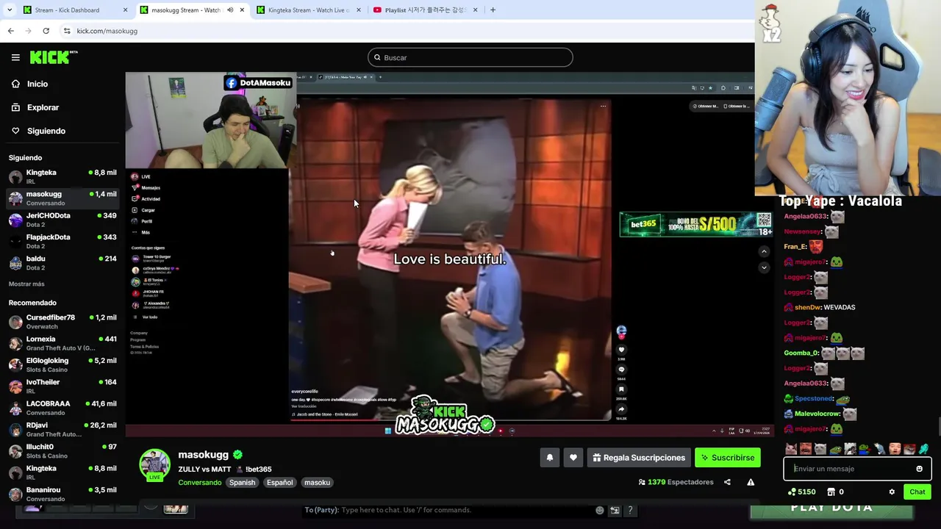Click the share stream icon

click(x=727, y=482)
